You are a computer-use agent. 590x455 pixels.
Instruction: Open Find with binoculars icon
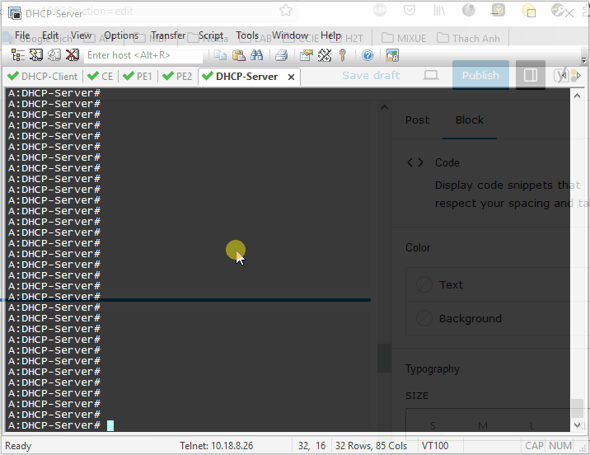click(x=256, y=55)
